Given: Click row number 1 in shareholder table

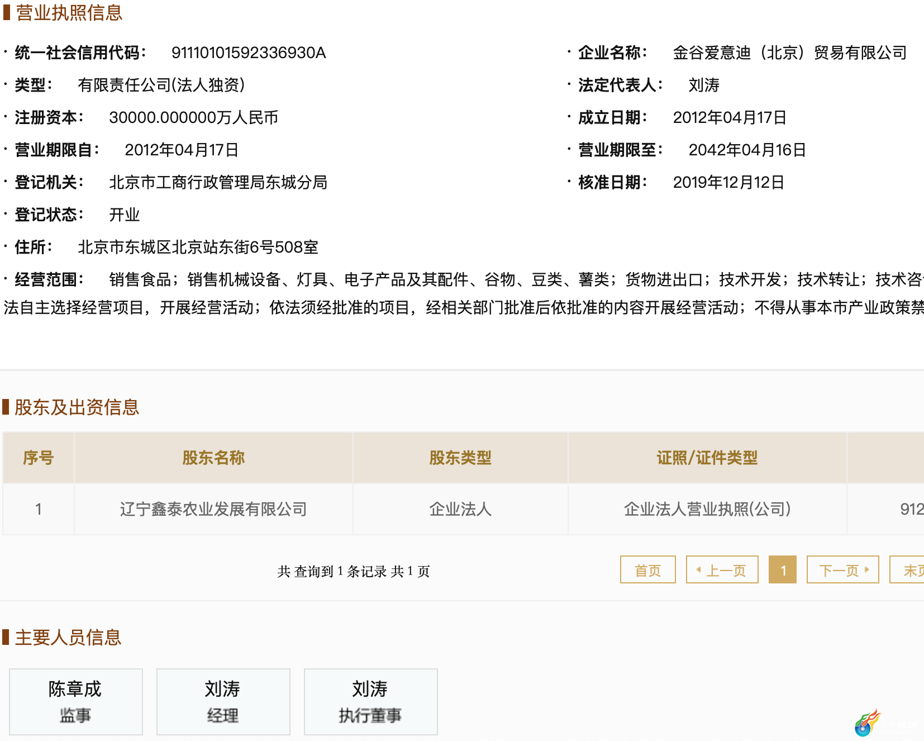Looking at the screenshot, I should (x=39, y=509).
